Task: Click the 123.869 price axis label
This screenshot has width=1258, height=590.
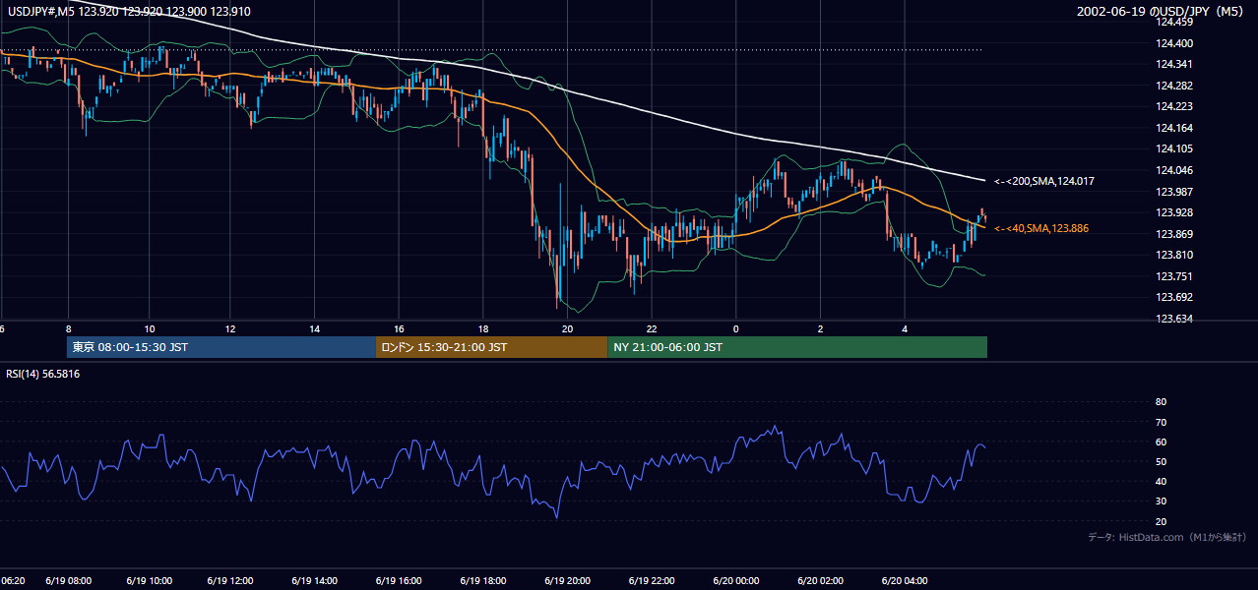Action: (x=1174, y=234)
